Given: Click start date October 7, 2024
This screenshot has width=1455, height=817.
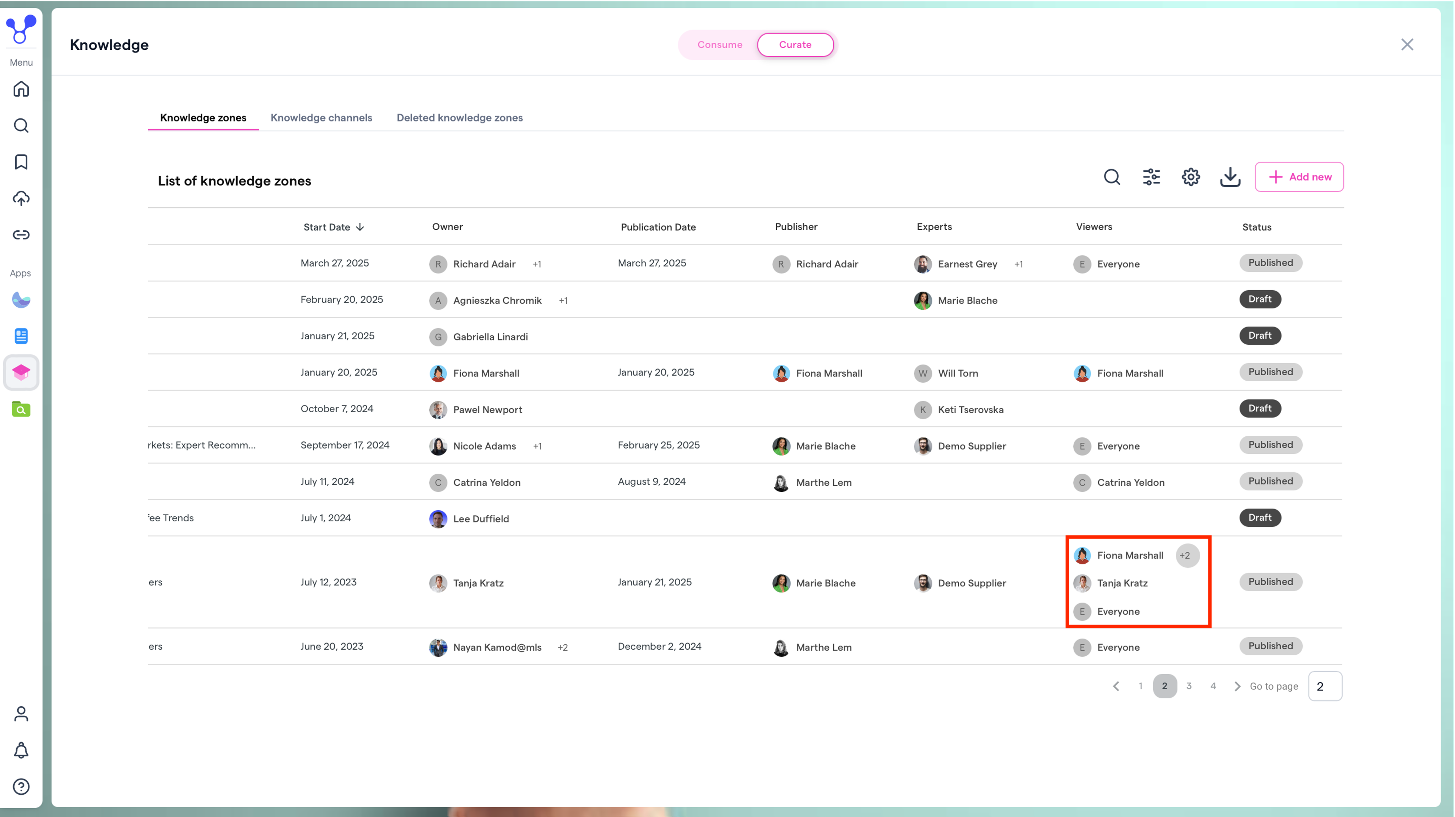Looking at the screenshot, I should pos(337,409).
